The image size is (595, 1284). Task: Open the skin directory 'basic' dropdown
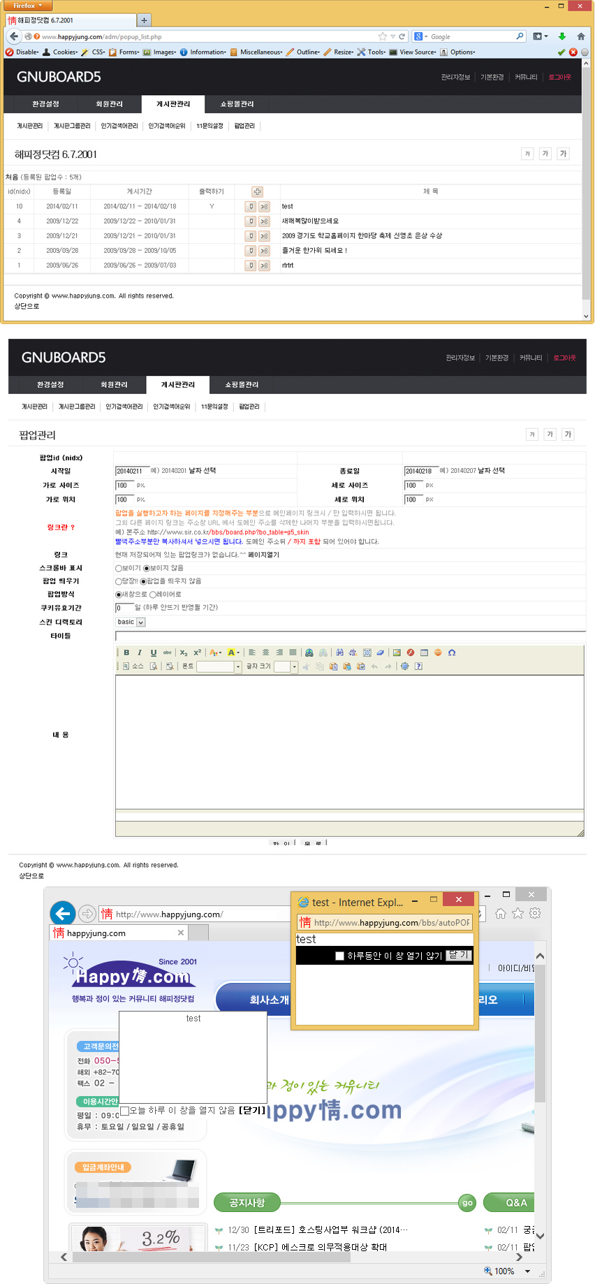131,622
